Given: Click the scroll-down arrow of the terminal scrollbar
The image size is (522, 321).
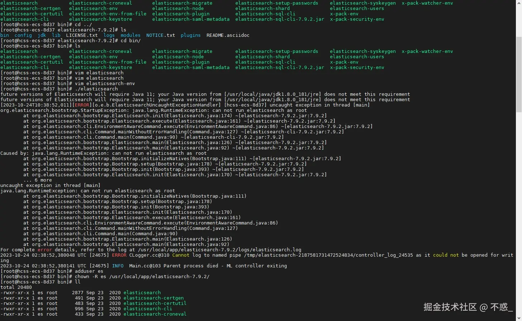Looking at the screenshot, I should coord(519,318).
